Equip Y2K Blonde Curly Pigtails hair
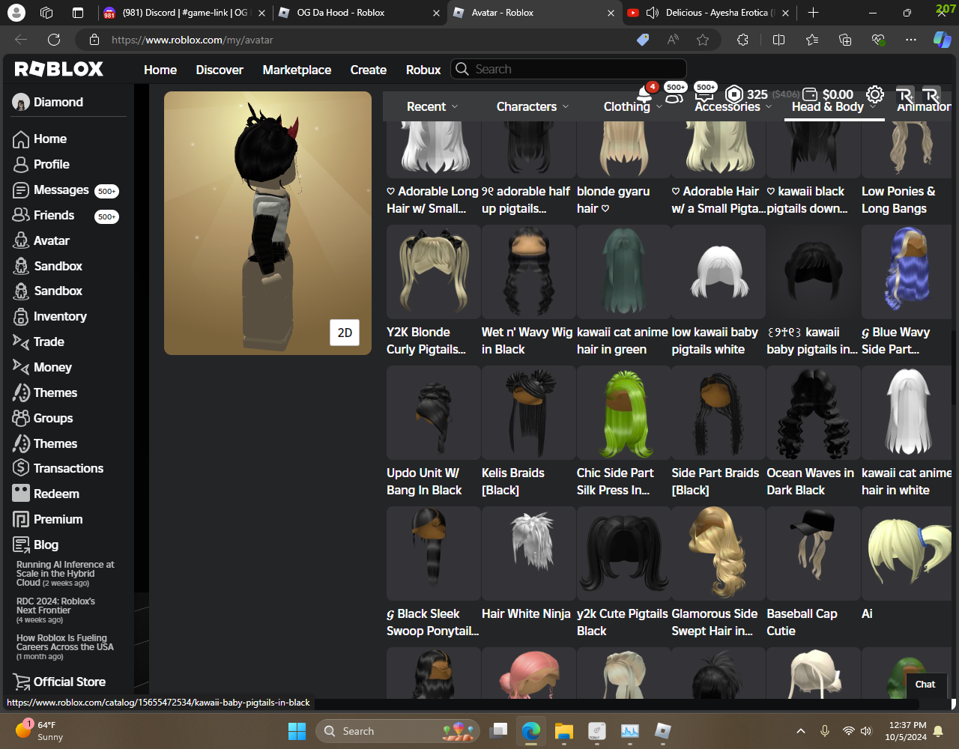 coord(433,272)
